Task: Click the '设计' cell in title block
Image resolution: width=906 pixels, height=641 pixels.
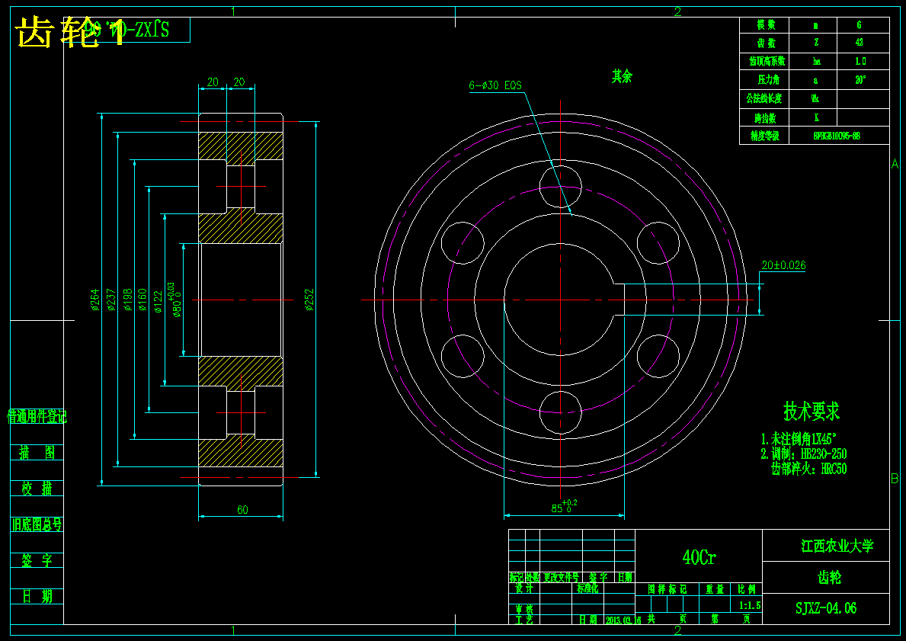Action: 524,588
